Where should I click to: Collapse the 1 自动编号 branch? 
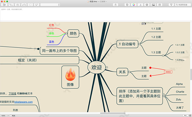pyautogui.click(x=139, y=44)
